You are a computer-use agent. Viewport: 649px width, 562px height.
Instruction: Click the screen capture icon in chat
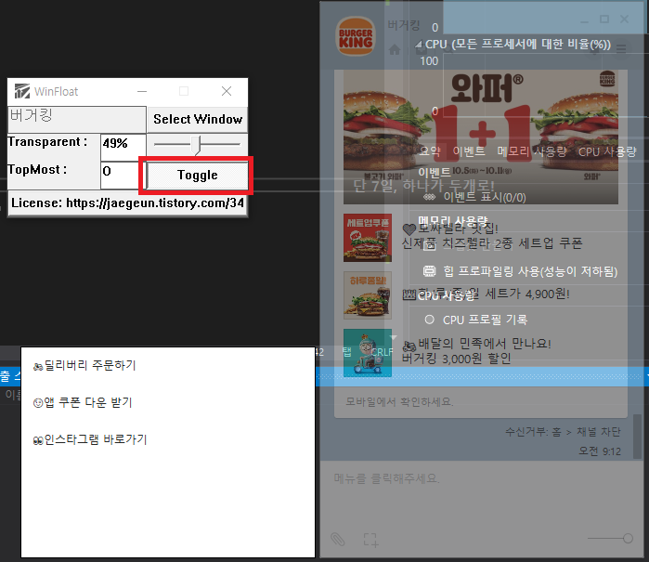[x=370, y=540]
